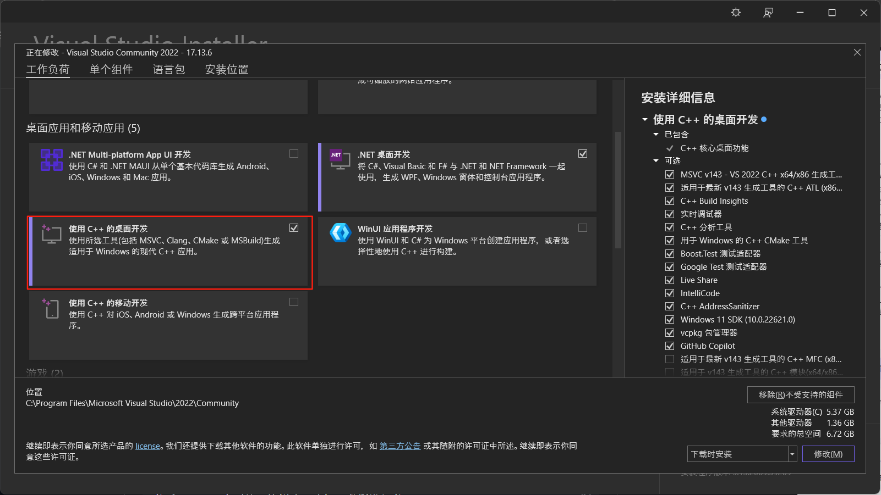Image resolution: width=881 pixels, height=495 pixels.
Task: Click the C++ desktop development monitor icon
Action: 52,234
